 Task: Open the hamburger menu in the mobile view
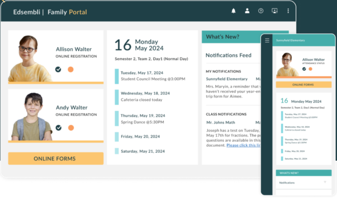pos(267,40)
